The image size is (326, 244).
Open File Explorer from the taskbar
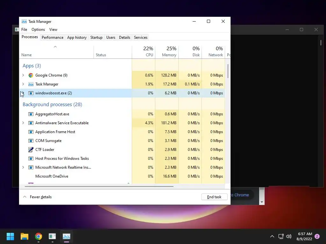(24, 236)
